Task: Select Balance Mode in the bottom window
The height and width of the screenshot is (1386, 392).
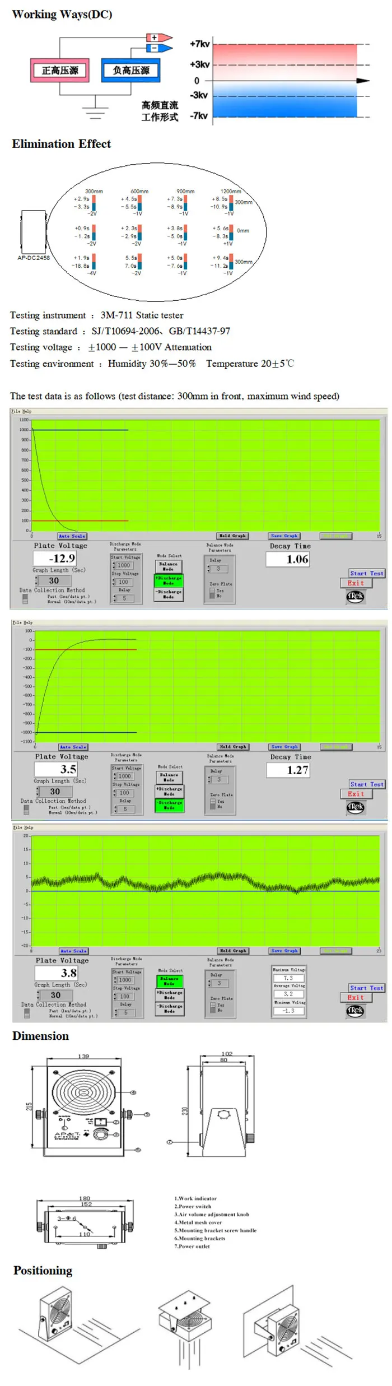Action: coord(169,981)
